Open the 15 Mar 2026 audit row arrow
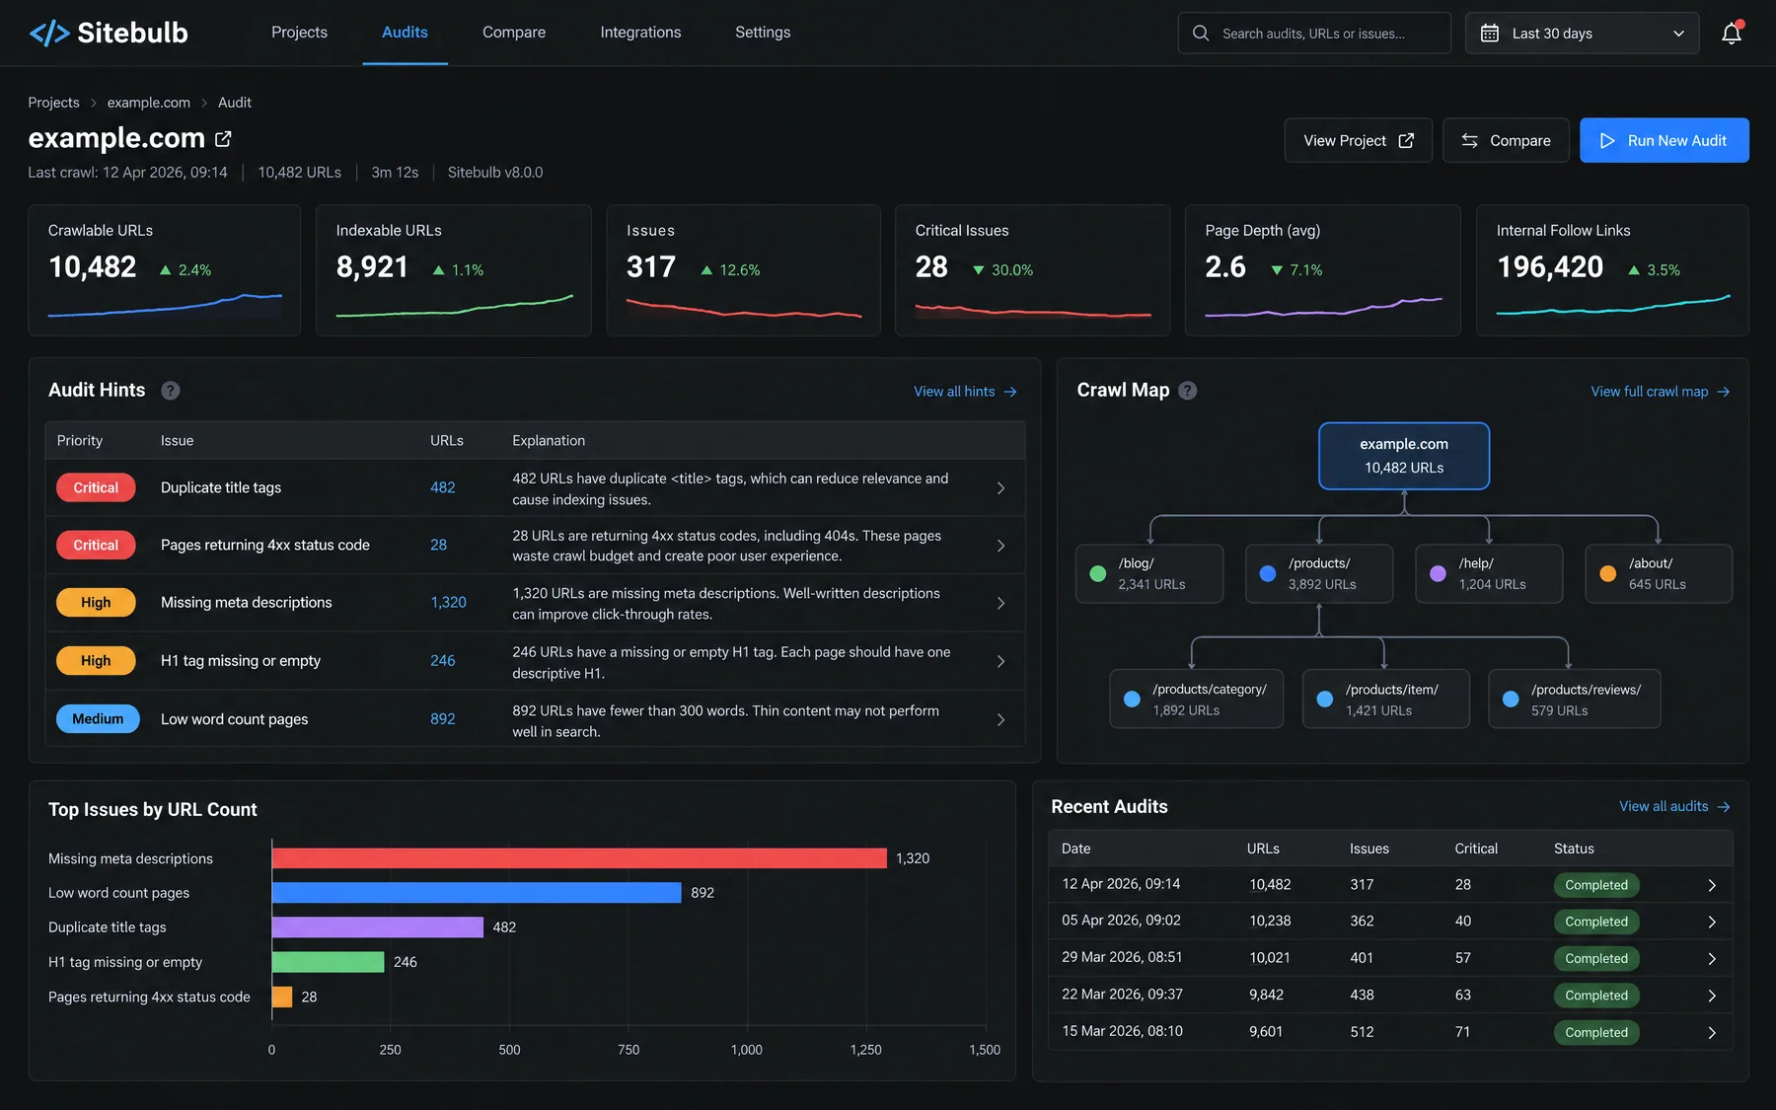Image resolution: width=1776 pixels, height=1110 pixels. [x=1712, y=1032]
